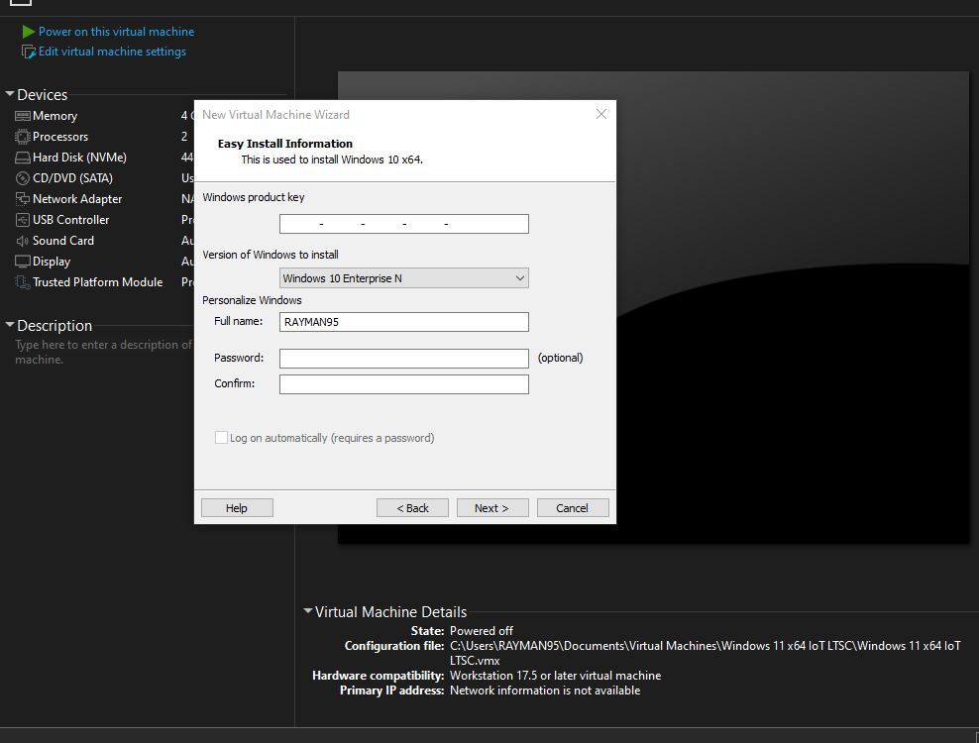Click 'This is used to install' subtitle
This screenshot has width=979, height=743.
(x=332, y=159)
